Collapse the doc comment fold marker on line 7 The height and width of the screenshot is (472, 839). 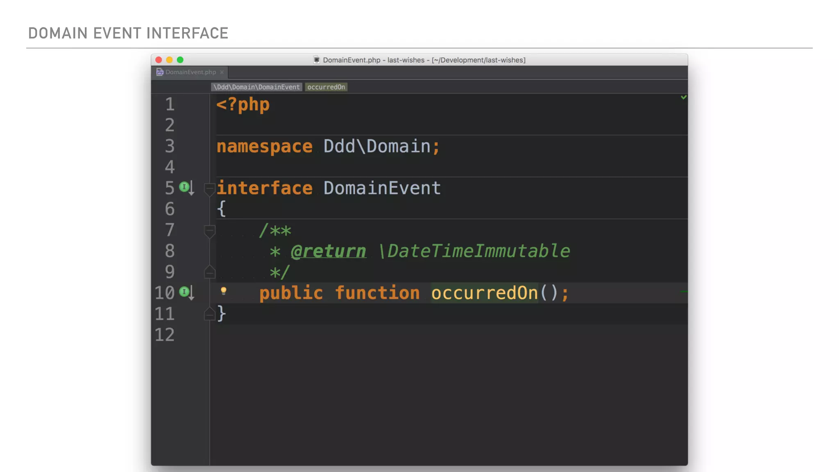(209, 231)
